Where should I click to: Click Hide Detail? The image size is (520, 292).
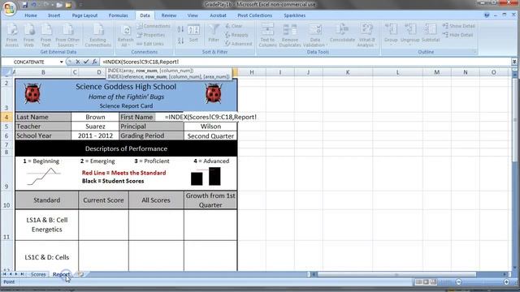click(457, 35)
